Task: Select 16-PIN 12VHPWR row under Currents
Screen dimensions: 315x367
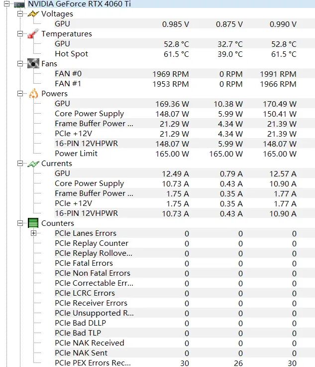Action: 185,213
